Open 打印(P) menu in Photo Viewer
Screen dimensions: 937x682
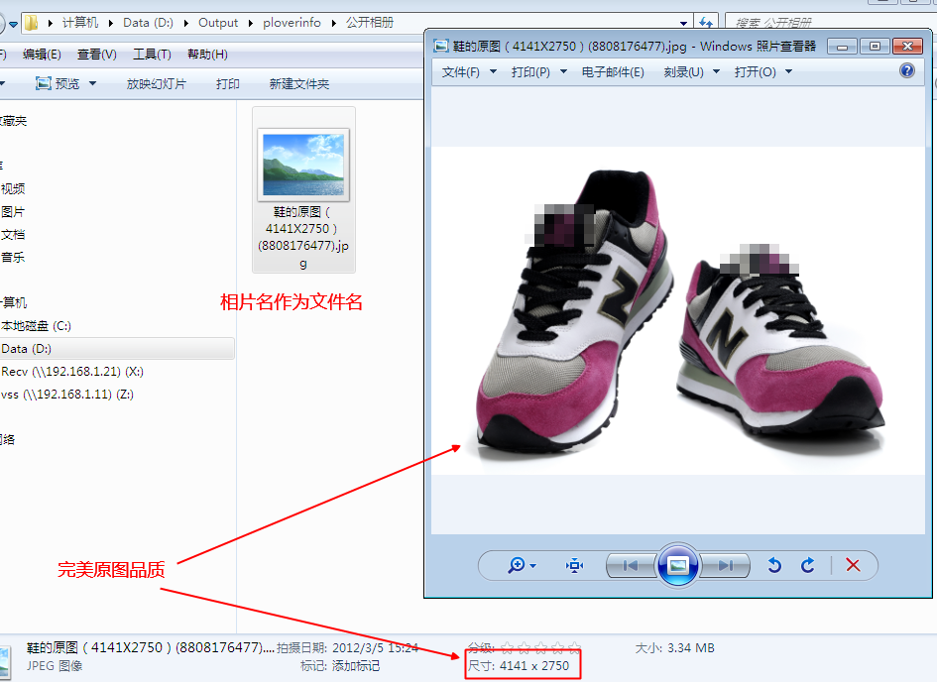tap(530, 72)
